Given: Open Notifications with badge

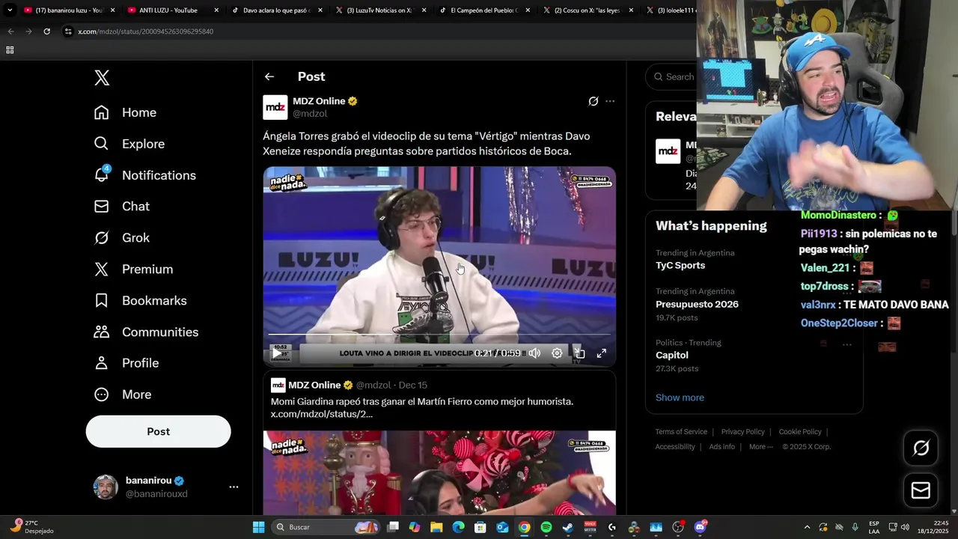Looking at the screenshot, I should pos(144,175).
